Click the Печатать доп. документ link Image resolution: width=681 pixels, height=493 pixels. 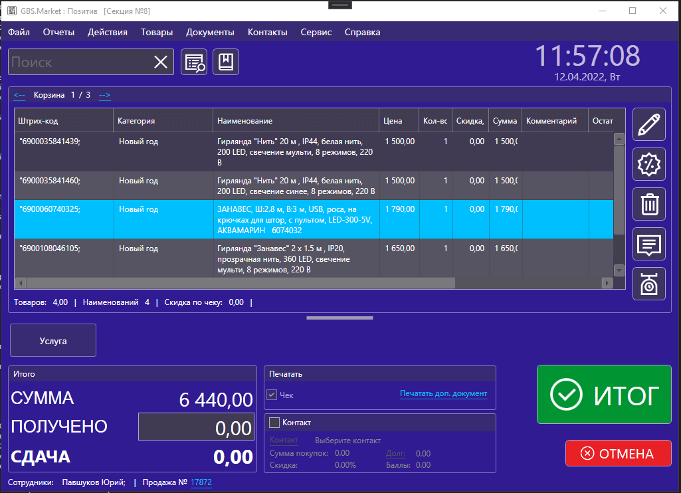443,394
